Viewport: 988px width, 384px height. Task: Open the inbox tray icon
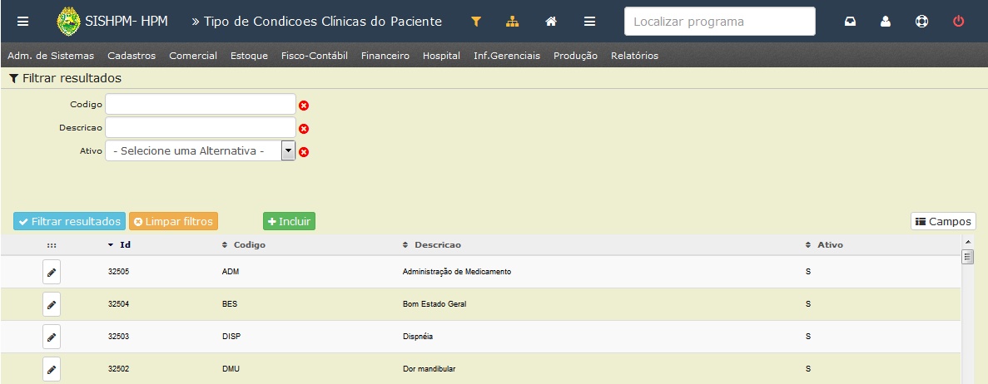coord(850,22)
